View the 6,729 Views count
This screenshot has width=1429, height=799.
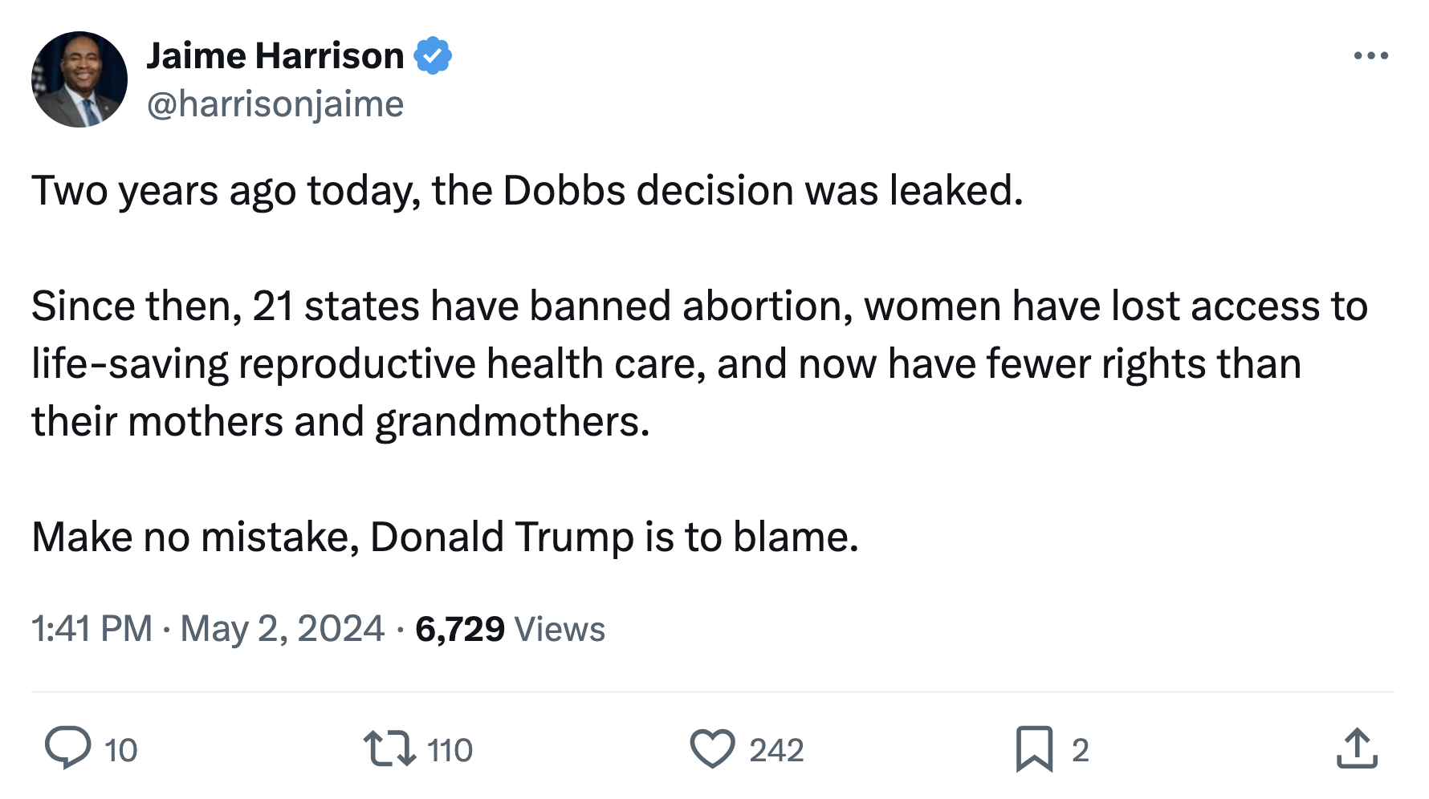[510, 629]
